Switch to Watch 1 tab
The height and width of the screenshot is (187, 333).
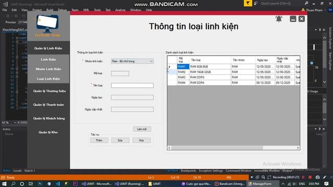click(x=30, y=170)
